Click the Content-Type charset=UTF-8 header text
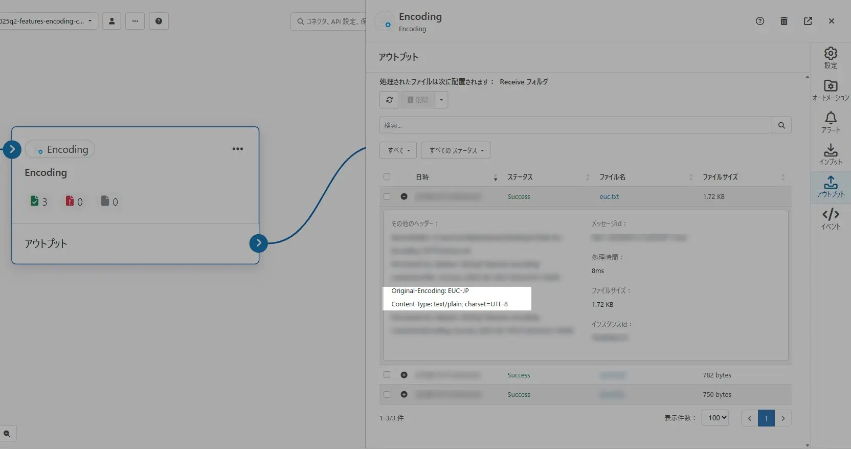Image resolution: width=851 pixels, height=449 pixels. 450,304
